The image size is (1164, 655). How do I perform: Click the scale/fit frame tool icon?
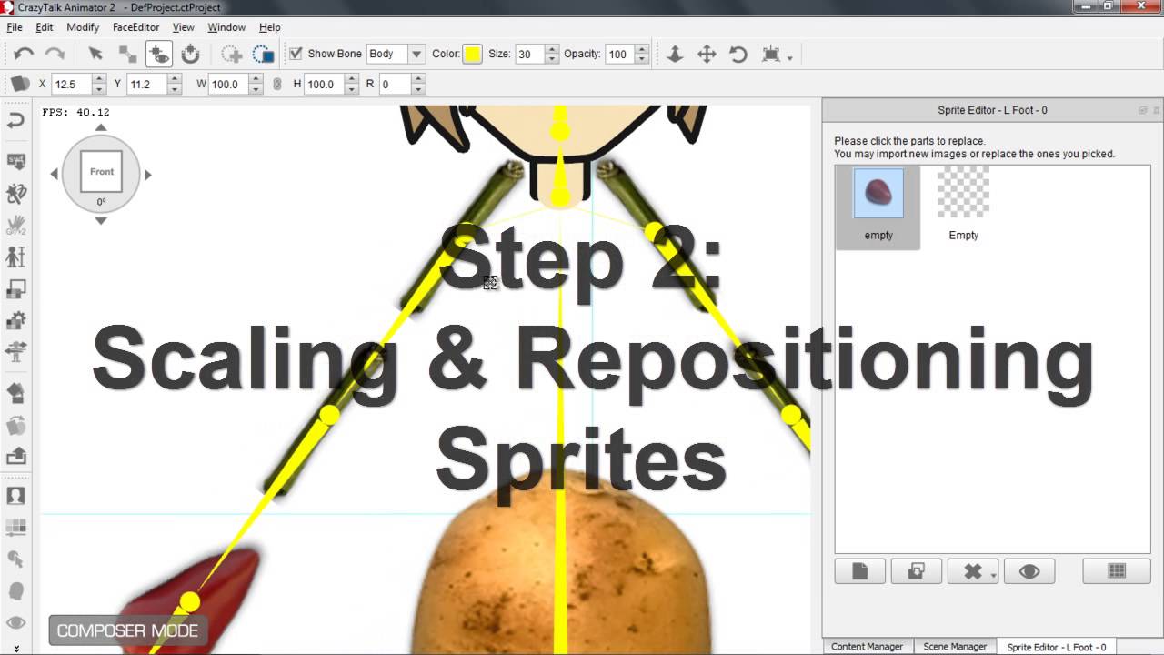point(771,54)
